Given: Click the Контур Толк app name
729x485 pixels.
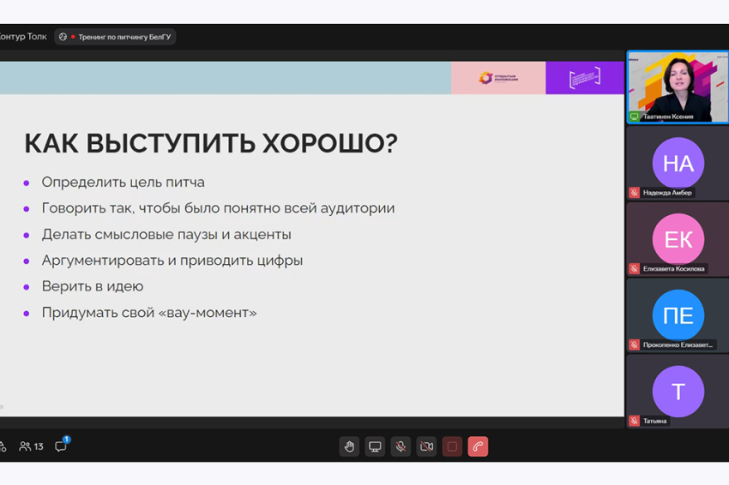Looking at the screenshot, I should (x=22, y=37).
